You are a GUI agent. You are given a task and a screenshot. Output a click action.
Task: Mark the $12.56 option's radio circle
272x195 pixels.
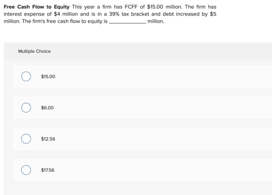point(26,139)
